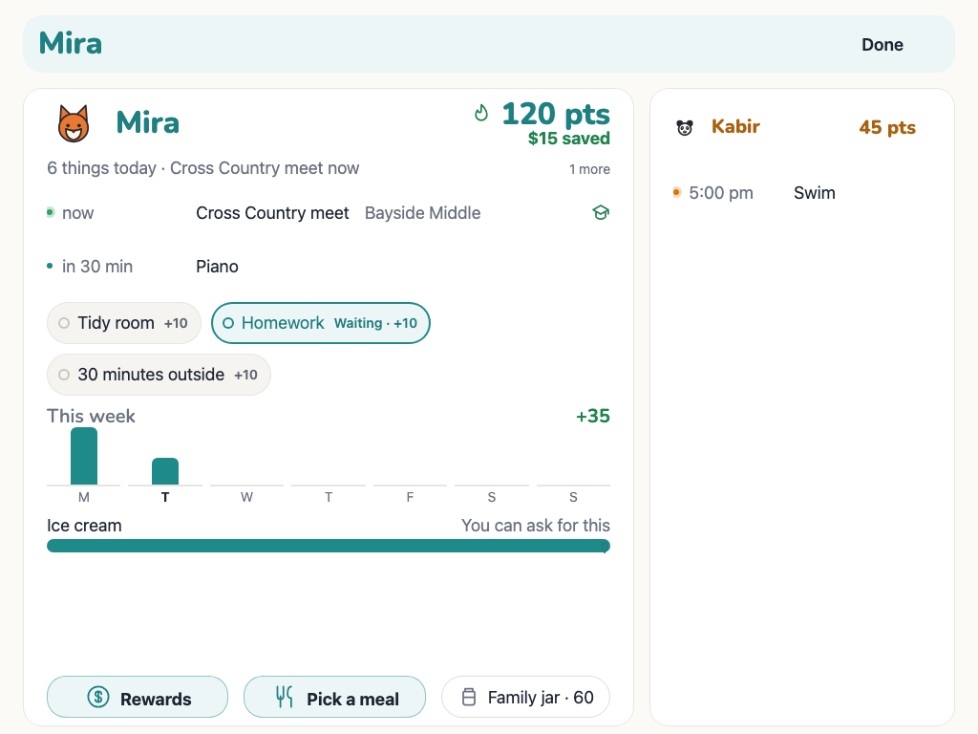This screenshot has height=734, width=978.
Task: Click the dollar coin icon in Rewards
Action: [98, 697]
